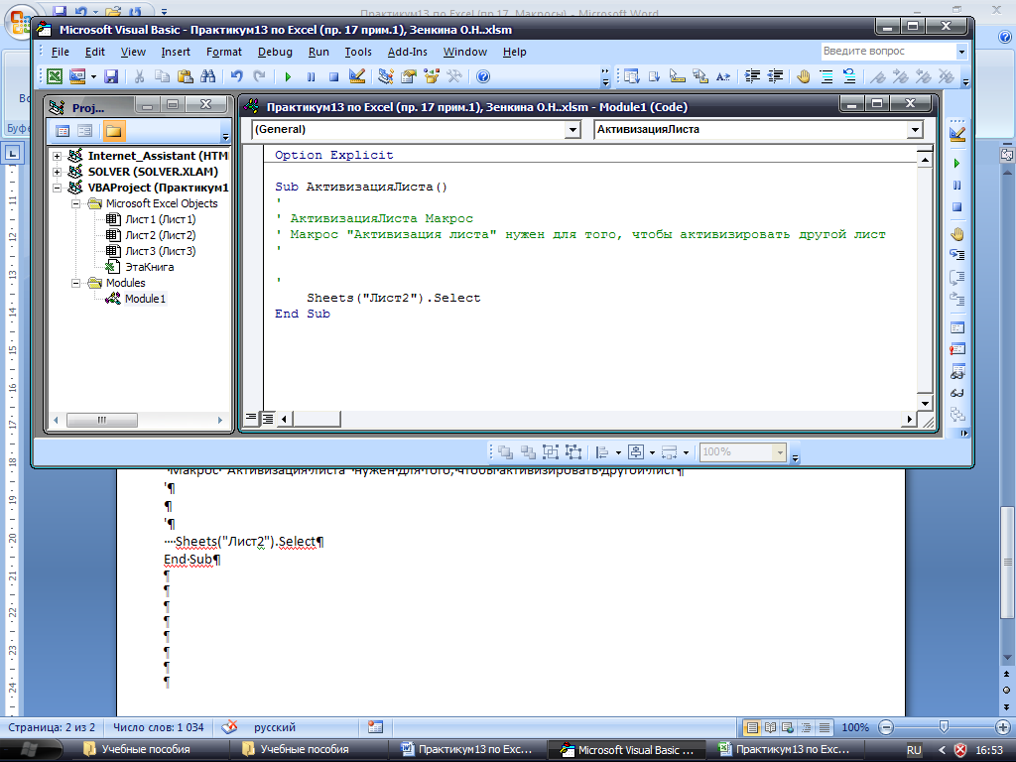Switch to Procedure View button
The image size is (1016, 762).
pyautogui.click(x=251, y=419)
